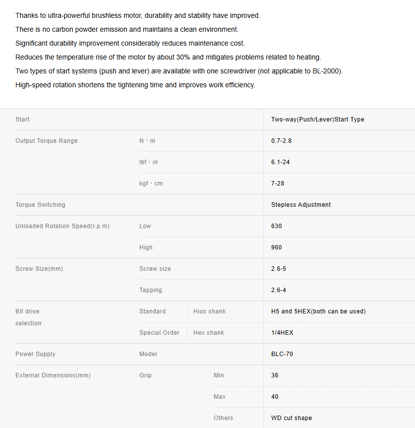Image resolution: width=415 pixels, height=428 pixels.
Task: Select the 'Output Torque Range' row label
Action: click(x=47, y=141)
